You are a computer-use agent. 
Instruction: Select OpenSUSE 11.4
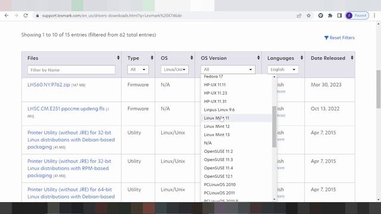click(x=236, y=168)
